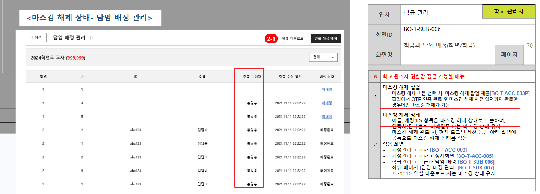
Task: Open 미배정 link for grade 1 class 4
Action: pyautogui.click(x=327, y=103)
